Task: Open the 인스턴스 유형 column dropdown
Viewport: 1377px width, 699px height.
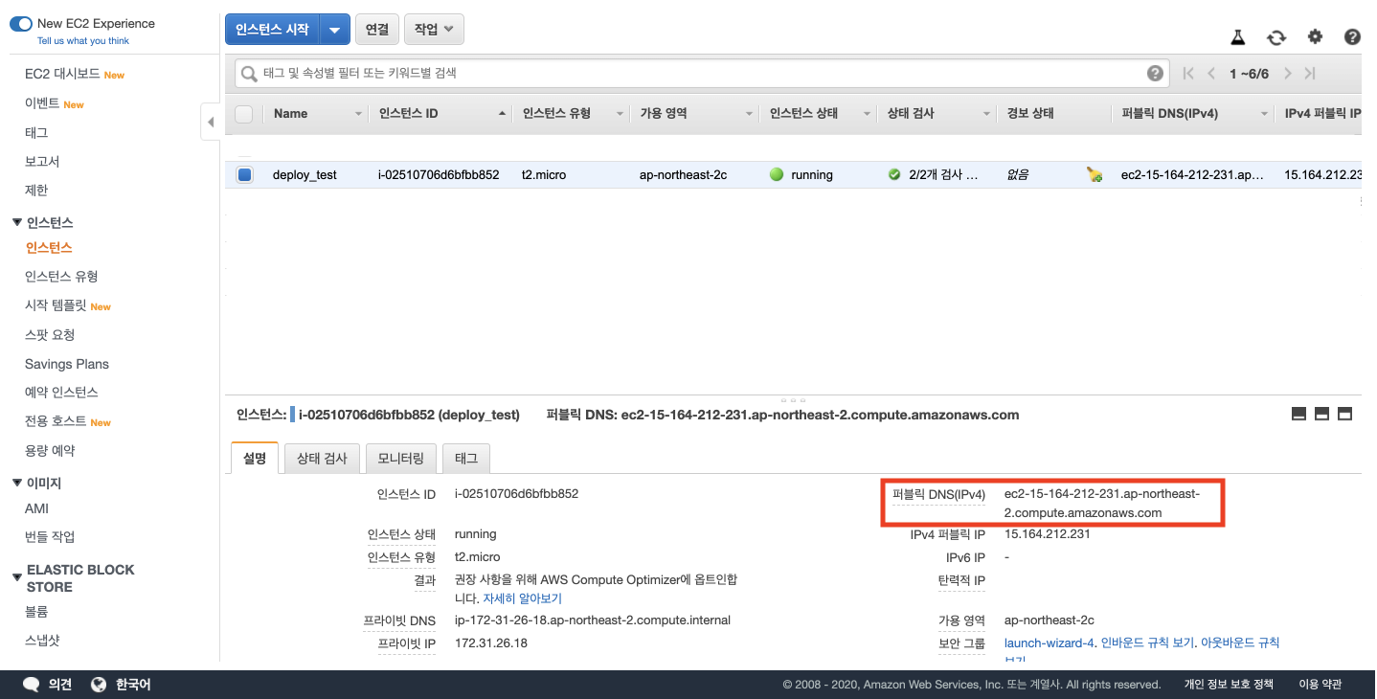Action: [x=621, y=114]
